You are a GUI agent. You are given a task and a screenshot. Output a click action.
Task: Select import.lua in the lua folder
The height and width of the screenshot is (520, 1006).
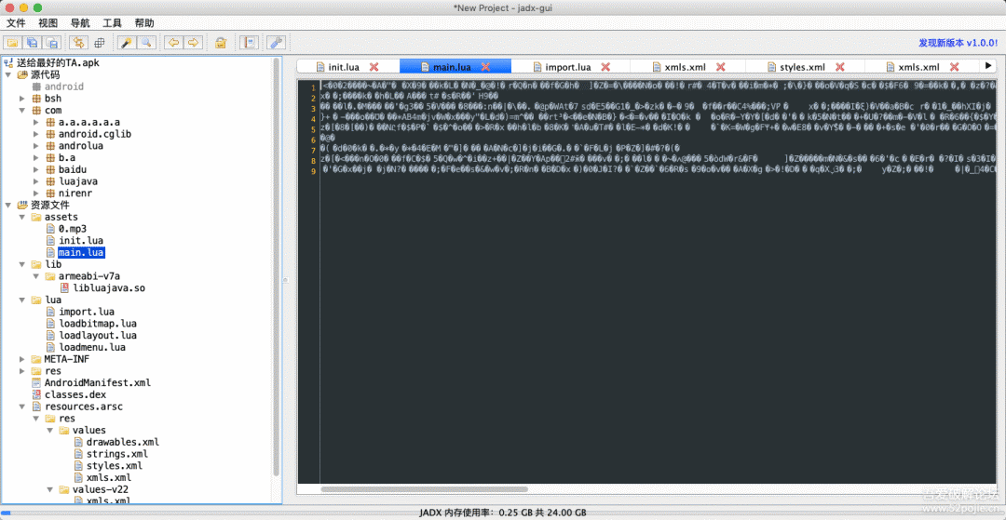point(87,312)
